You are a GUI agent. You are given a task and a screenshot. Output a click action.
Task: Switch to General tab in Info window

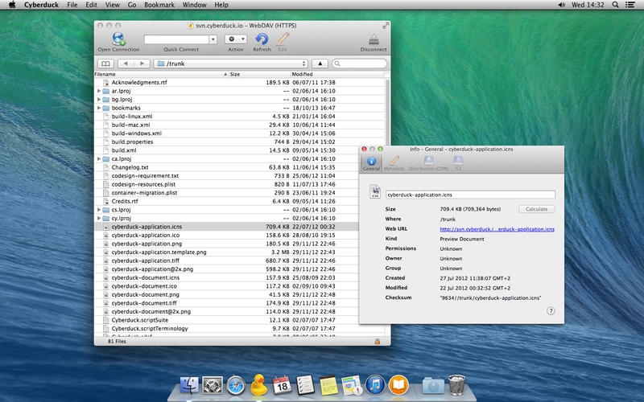(x=371, y=163)
